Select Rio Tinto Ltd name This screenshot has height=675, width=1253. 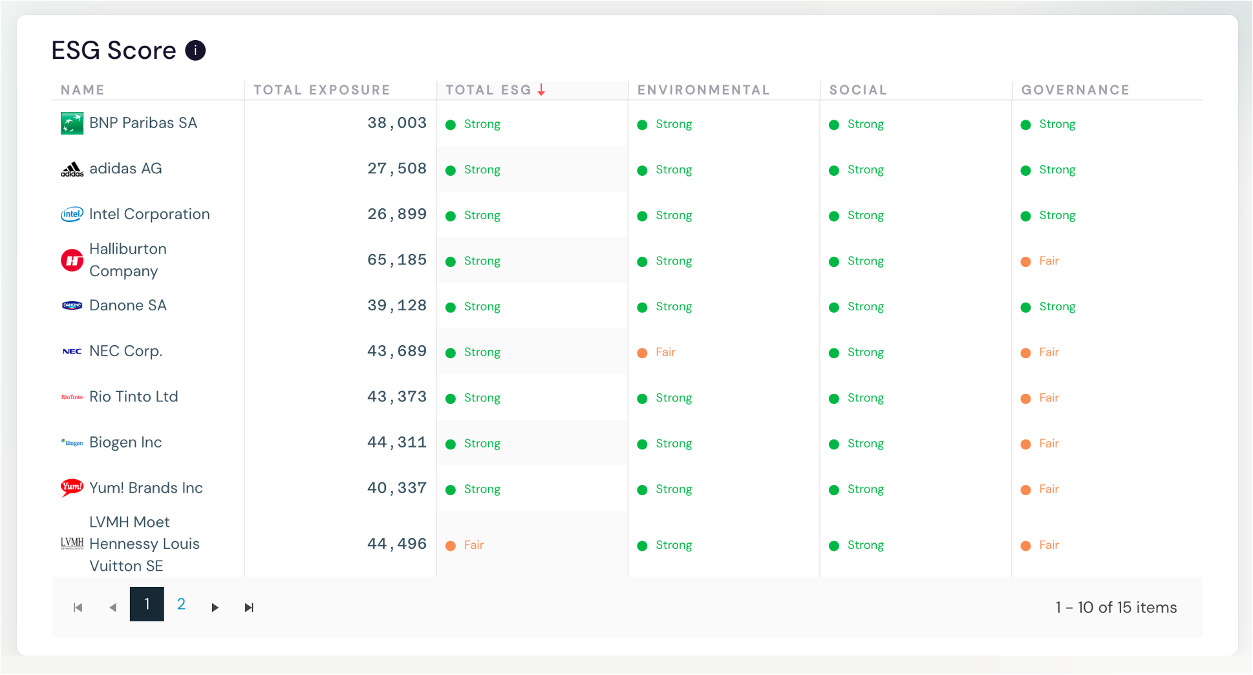tap(134, 396)
